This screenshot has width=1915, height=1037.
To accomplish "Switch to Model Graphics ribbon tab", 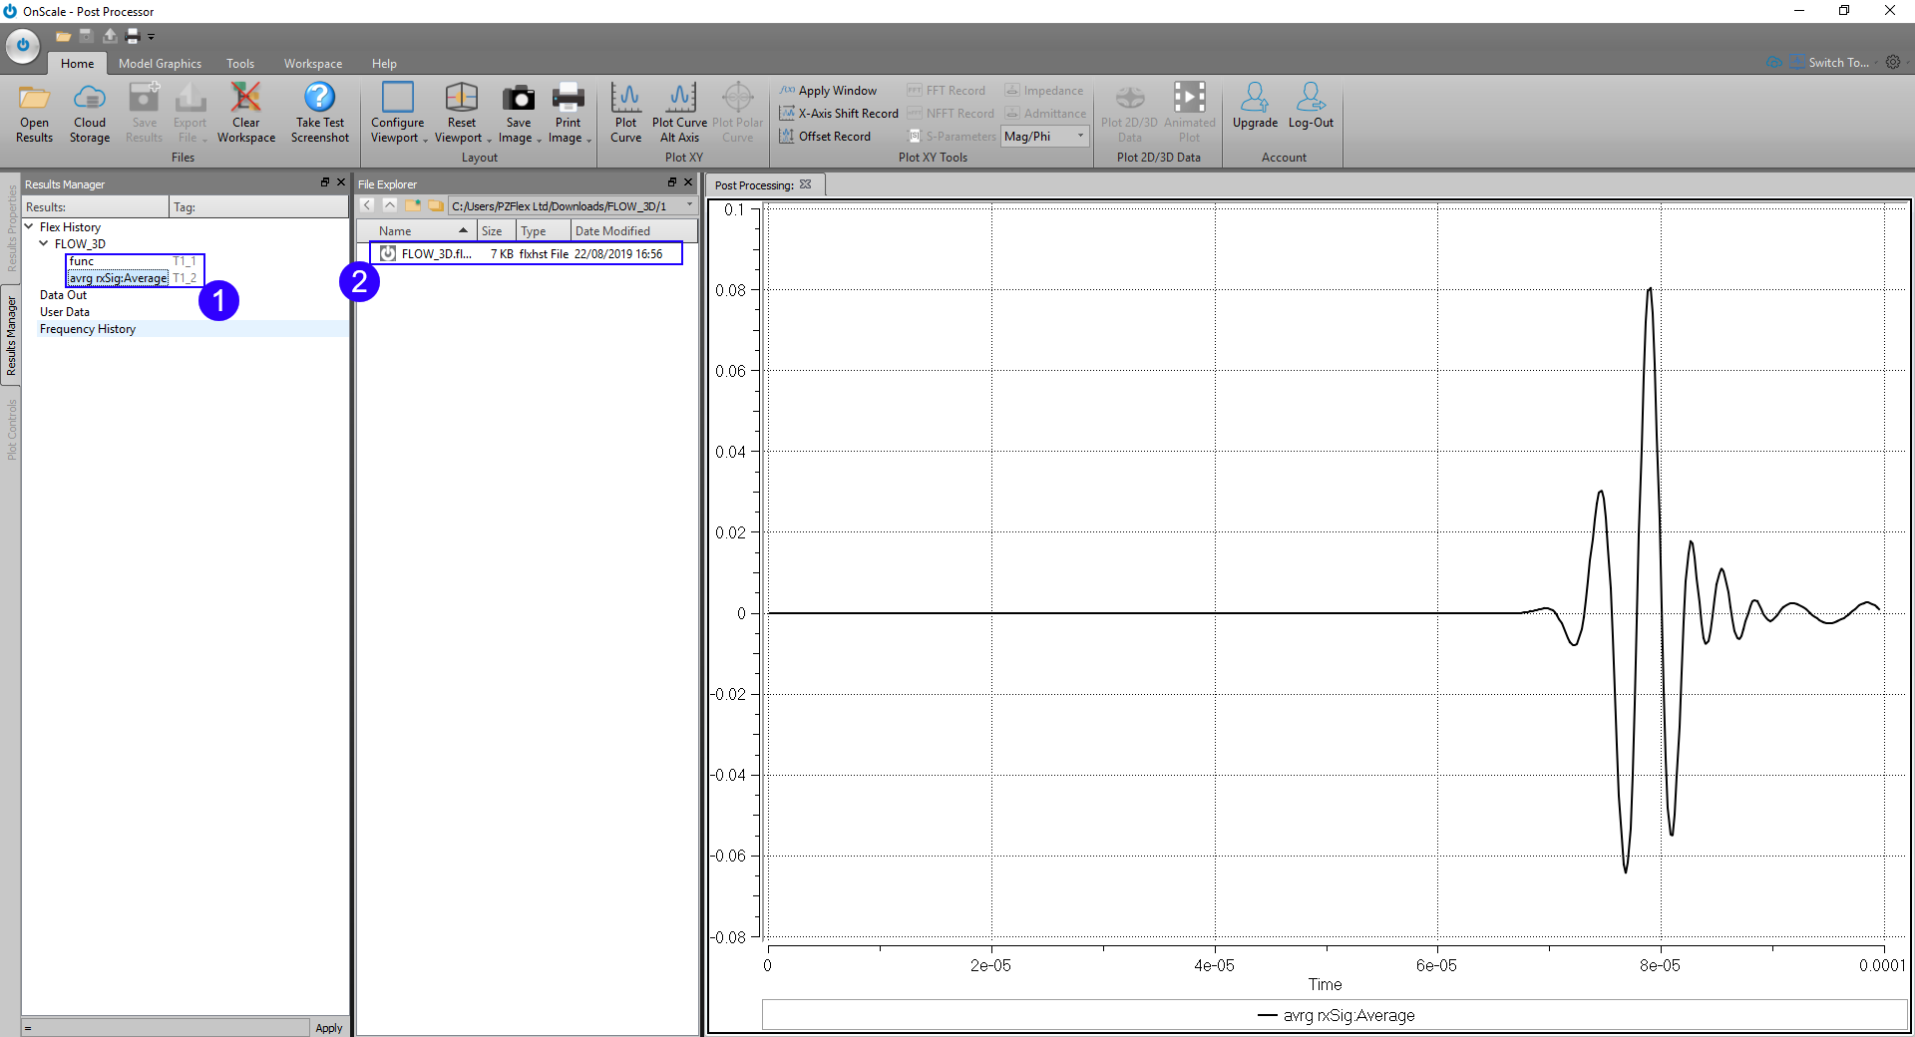I will [160, 64].
